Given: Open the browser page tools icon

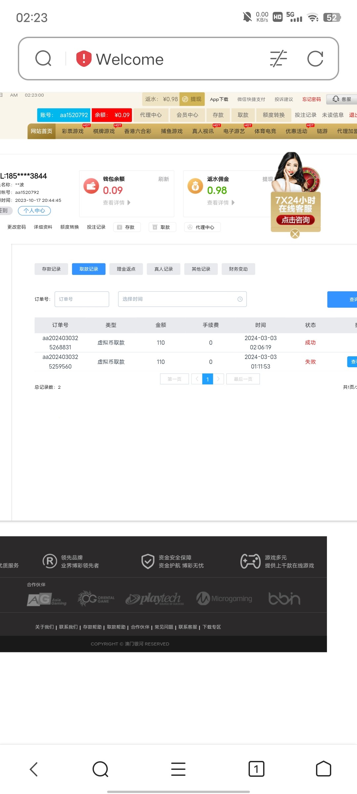Looking at the screenshot, I should coord(278,59).
